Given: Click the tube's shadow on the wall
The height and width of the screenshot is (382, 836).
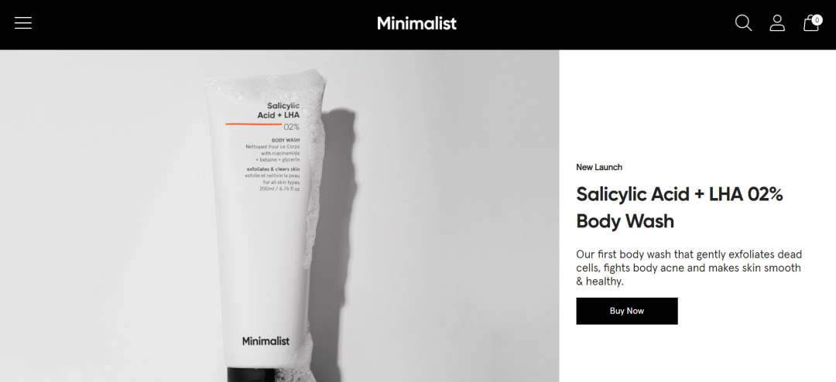Looking at the screenshot, I should 336,240.
